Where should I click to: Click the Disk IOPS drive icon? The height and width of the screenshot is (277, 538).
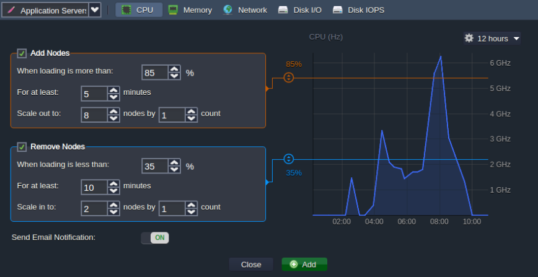[338, 10]
